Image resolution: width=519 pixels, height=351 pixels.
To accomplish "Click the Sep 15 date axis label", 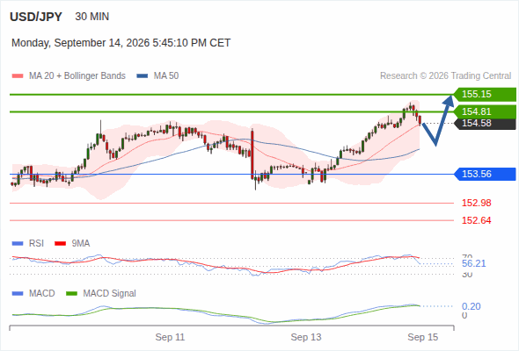I will (423, 337).
